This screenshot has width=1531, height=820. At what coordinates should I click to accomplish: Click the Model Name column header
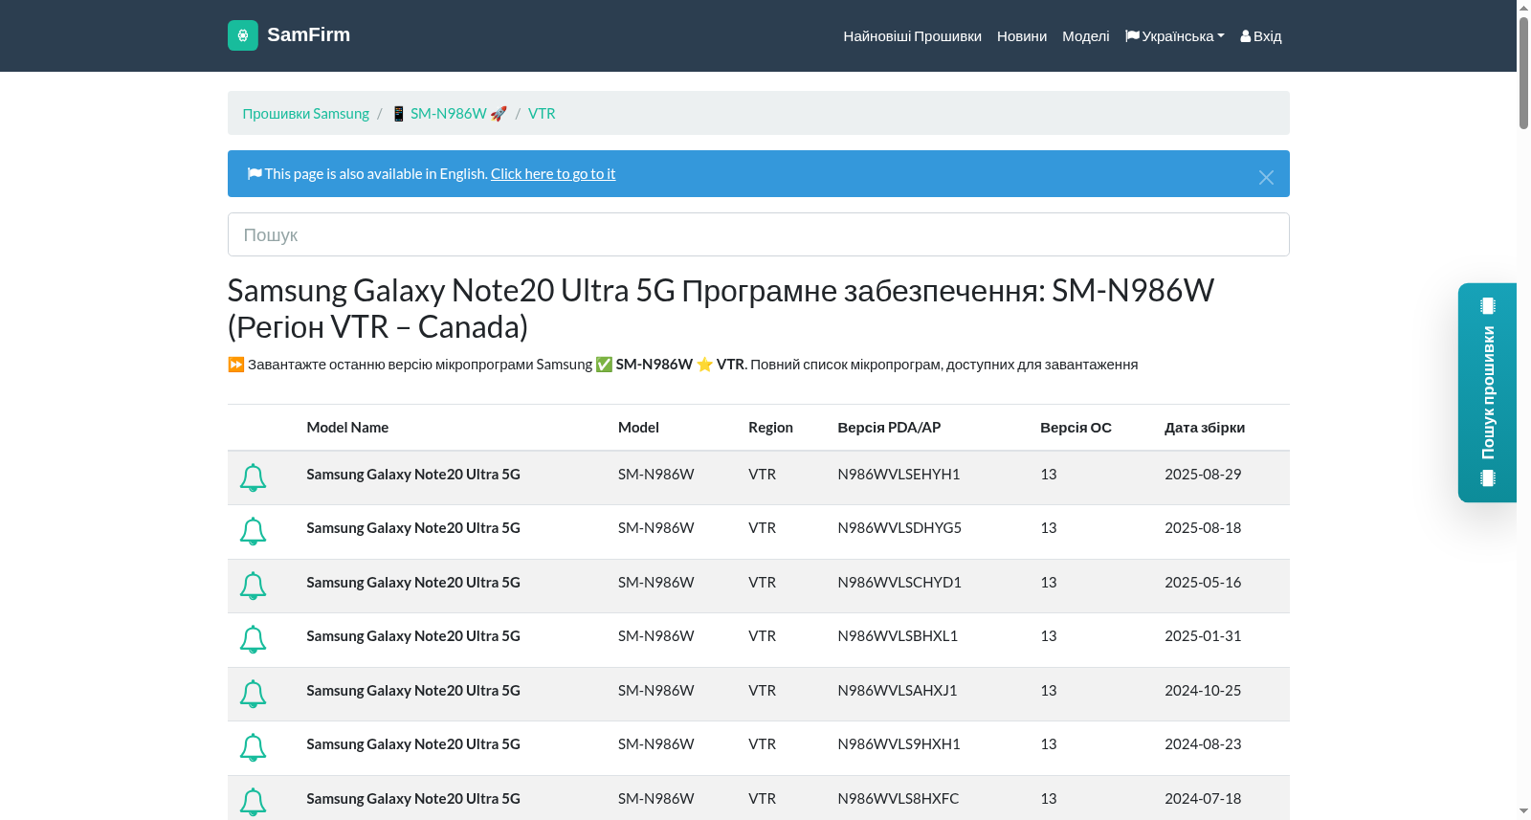pos(347,428)
